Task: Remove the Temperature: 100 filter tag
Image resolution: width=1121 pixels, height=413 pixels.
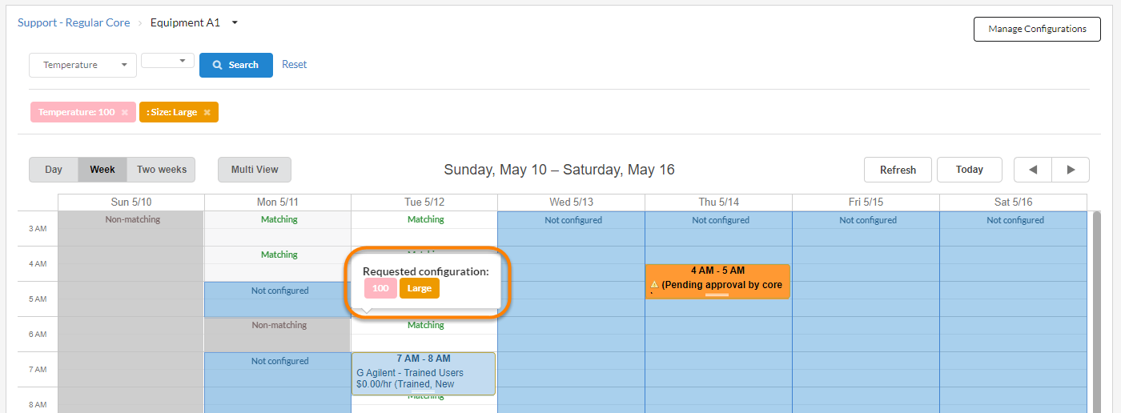Action: [124, 113]
